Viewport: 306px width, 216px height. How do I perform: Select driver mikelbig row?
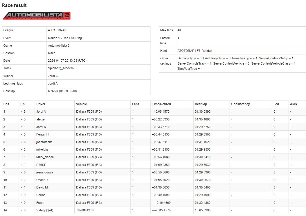pyautogui.click(x=154, y=149)
